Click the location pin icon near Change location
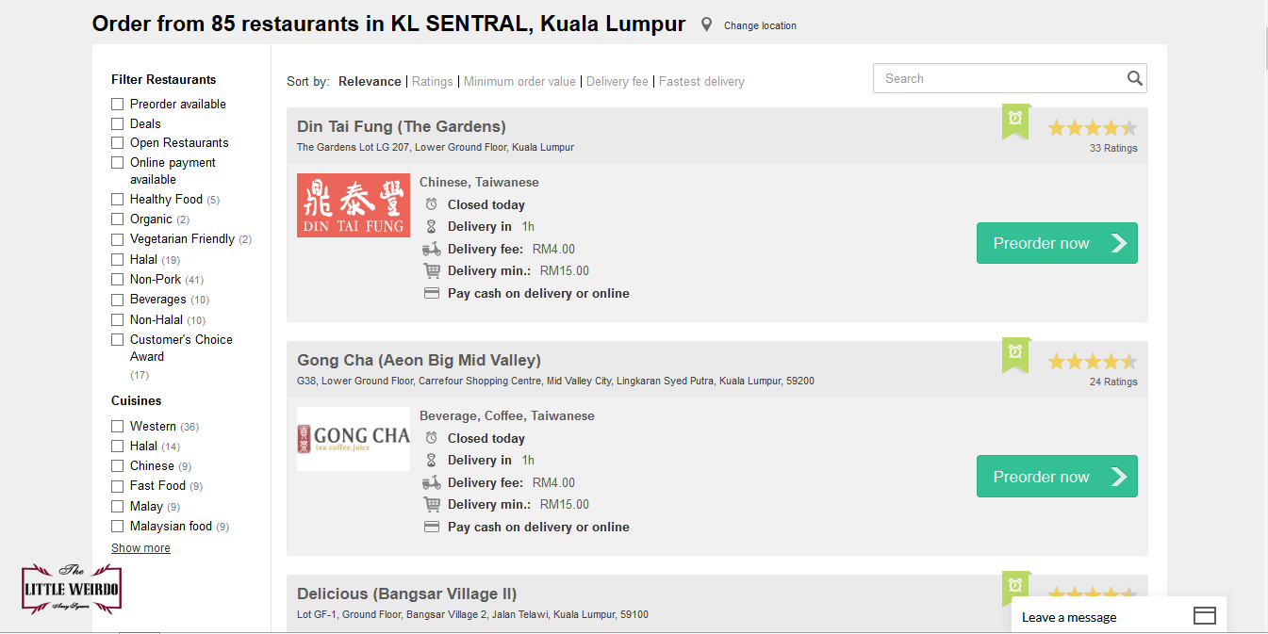Image resolution: width=1268 pixels, height=634 pixels. click(706, 25)
